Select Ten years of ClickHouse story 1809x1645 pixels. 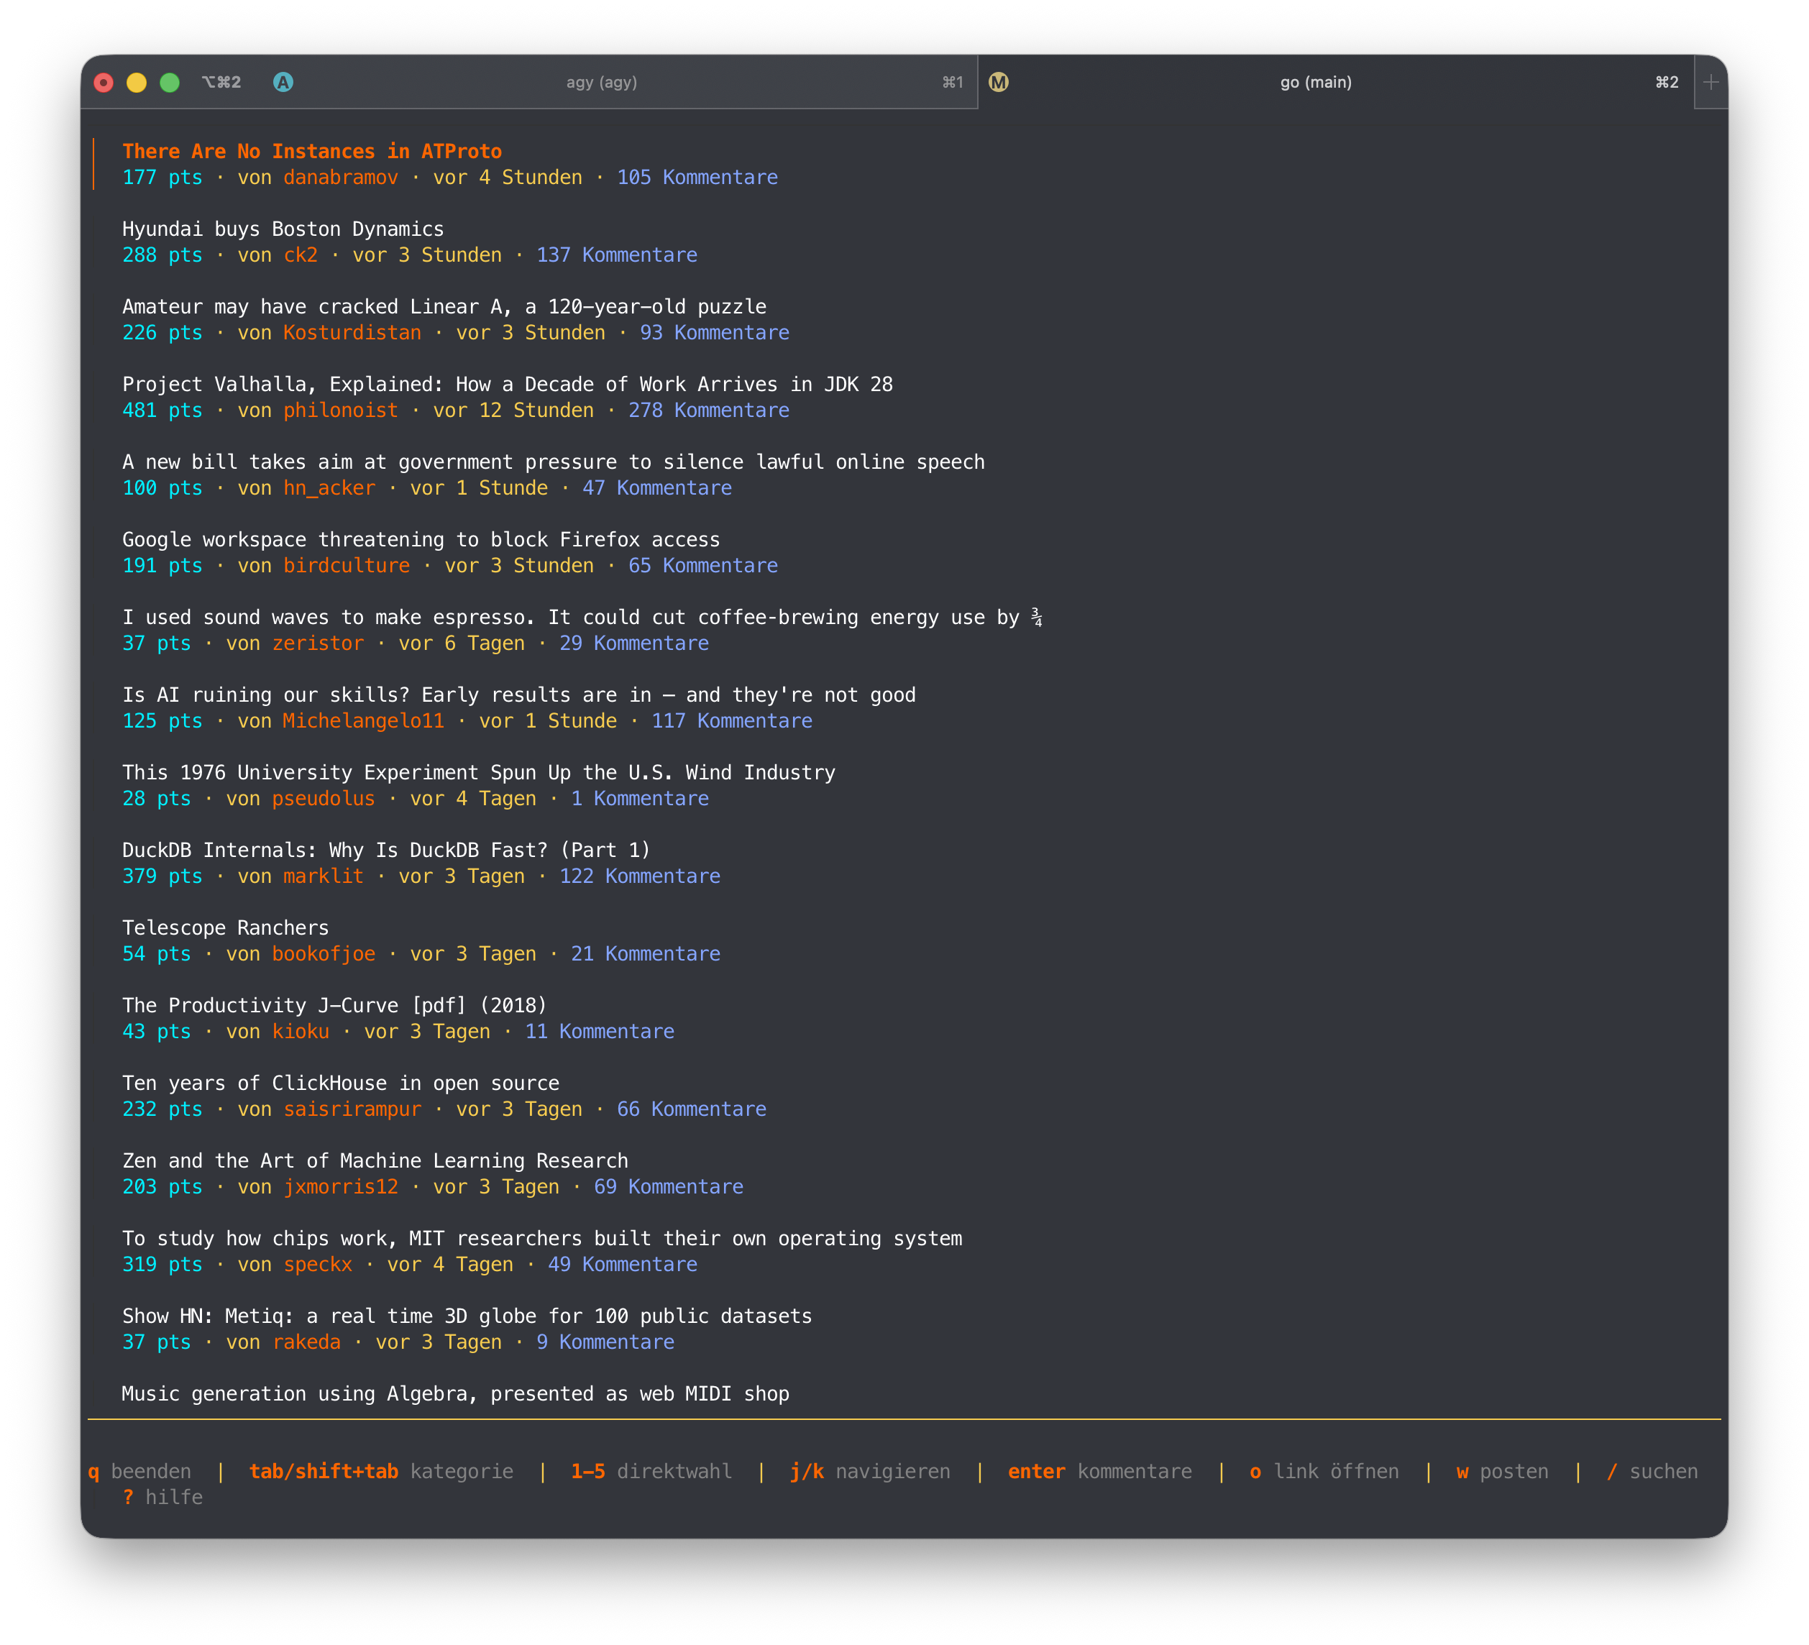pos(340,1082)
